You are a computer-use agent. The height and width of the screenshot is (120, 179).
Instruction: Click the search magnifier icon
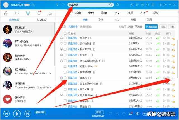111,5
